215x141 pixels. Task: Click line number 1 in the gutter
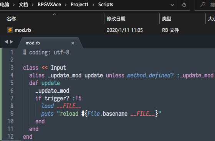[x=12, y=52]
